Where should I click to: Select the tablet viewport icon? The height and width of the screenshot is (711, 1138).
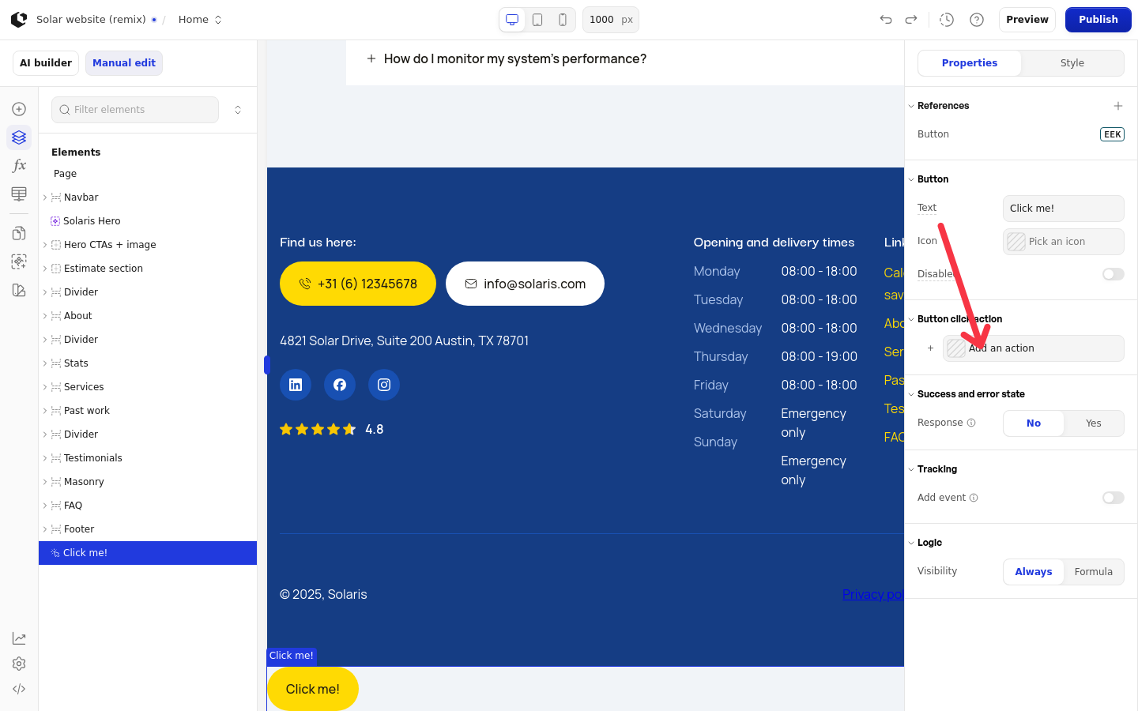tap(537, 20)
